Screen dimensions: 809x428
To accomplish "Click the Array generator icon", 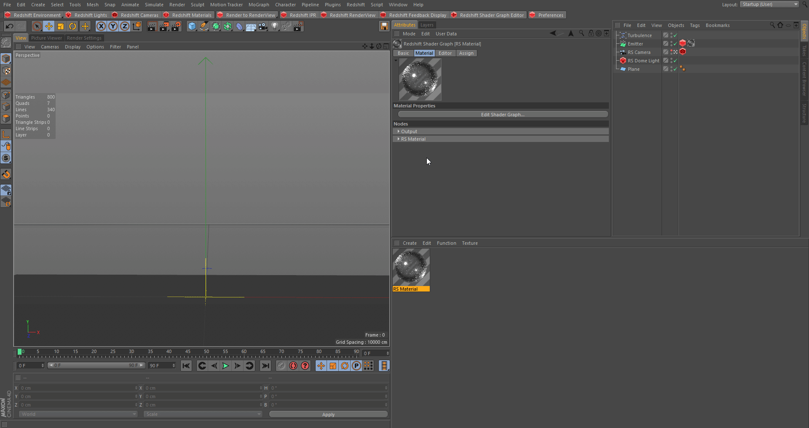I will [228, 27].
